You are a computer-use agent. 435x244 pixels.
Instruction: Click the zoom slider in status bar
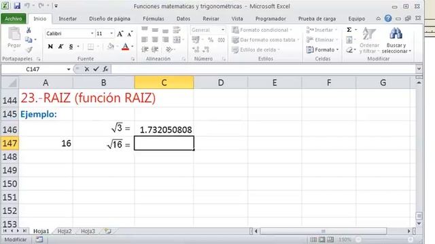[385, 239]
